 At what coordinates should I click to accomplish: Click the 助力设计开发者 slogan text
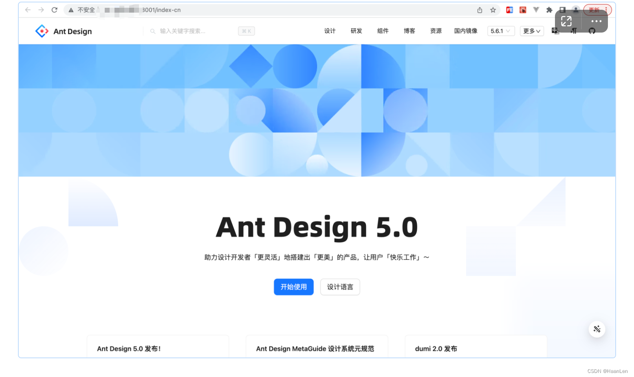point(317,257)
